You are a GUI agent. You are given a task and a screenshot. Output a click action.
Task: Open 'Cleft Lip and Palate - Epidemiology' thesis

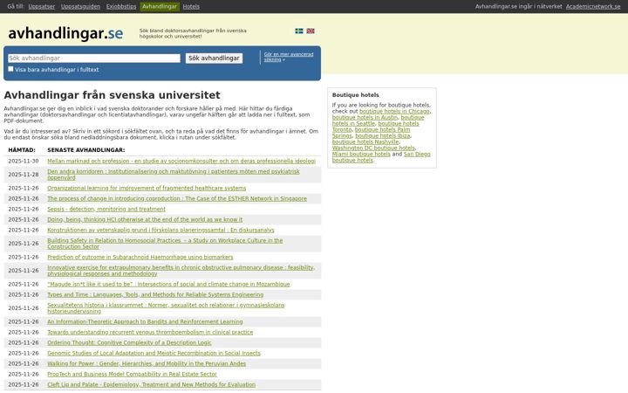pyautogui.click(x=152, y=384)
